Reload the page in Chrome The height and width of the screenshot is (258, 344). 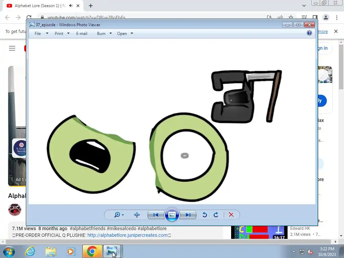pos(29,17)
